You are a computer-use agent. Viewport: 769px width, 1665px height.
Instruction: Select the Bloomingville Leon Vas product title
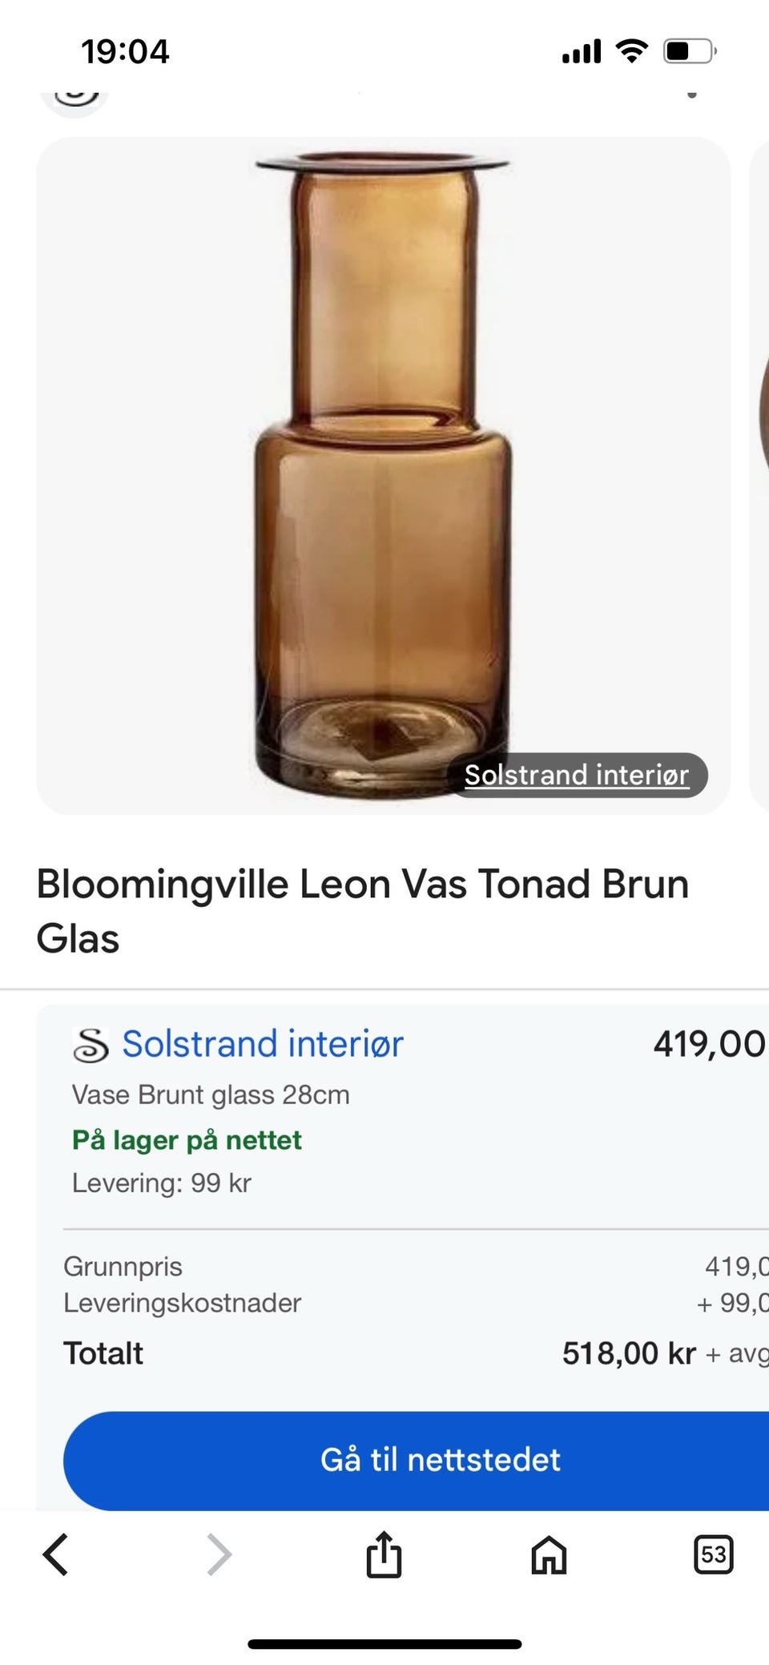pyautogui.click(x=363, y=911)
